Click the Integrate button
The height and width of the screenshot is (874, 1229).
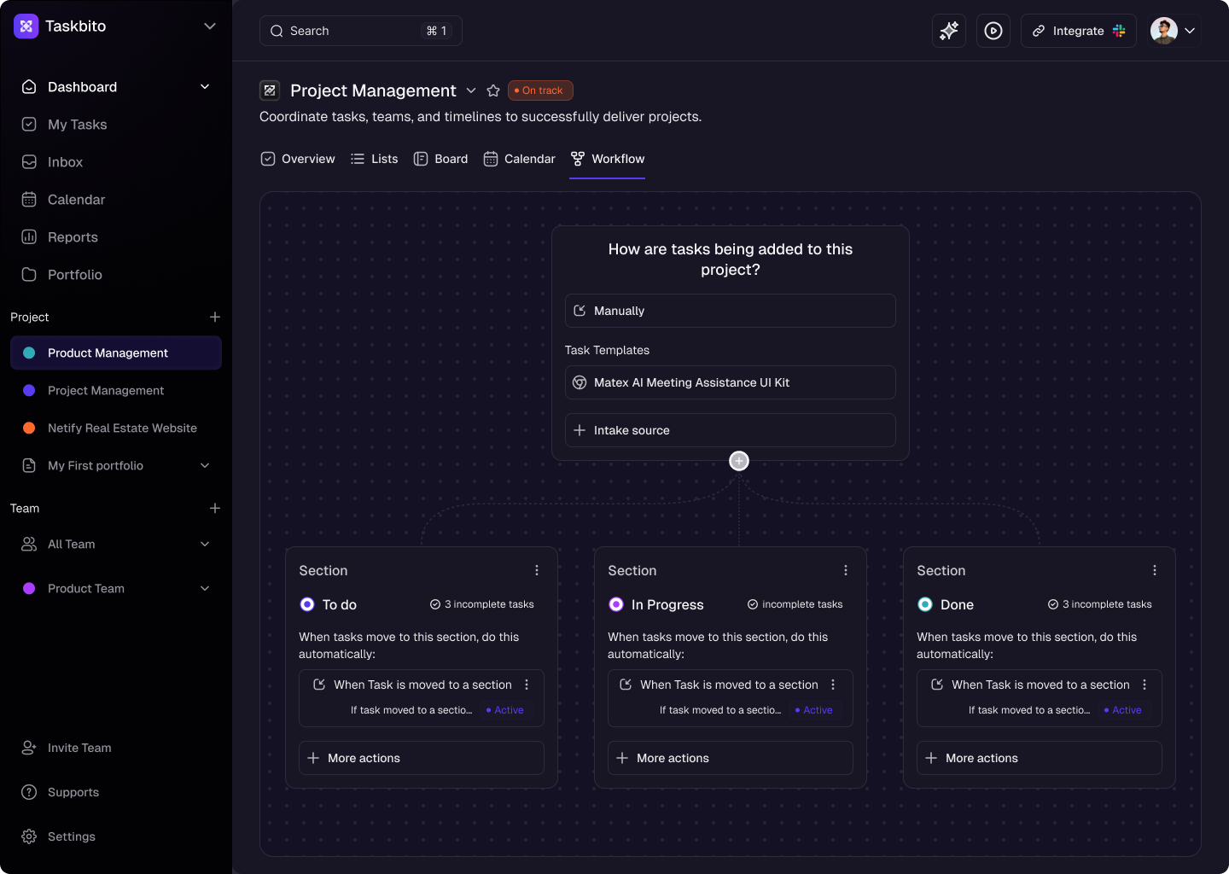1078,31
